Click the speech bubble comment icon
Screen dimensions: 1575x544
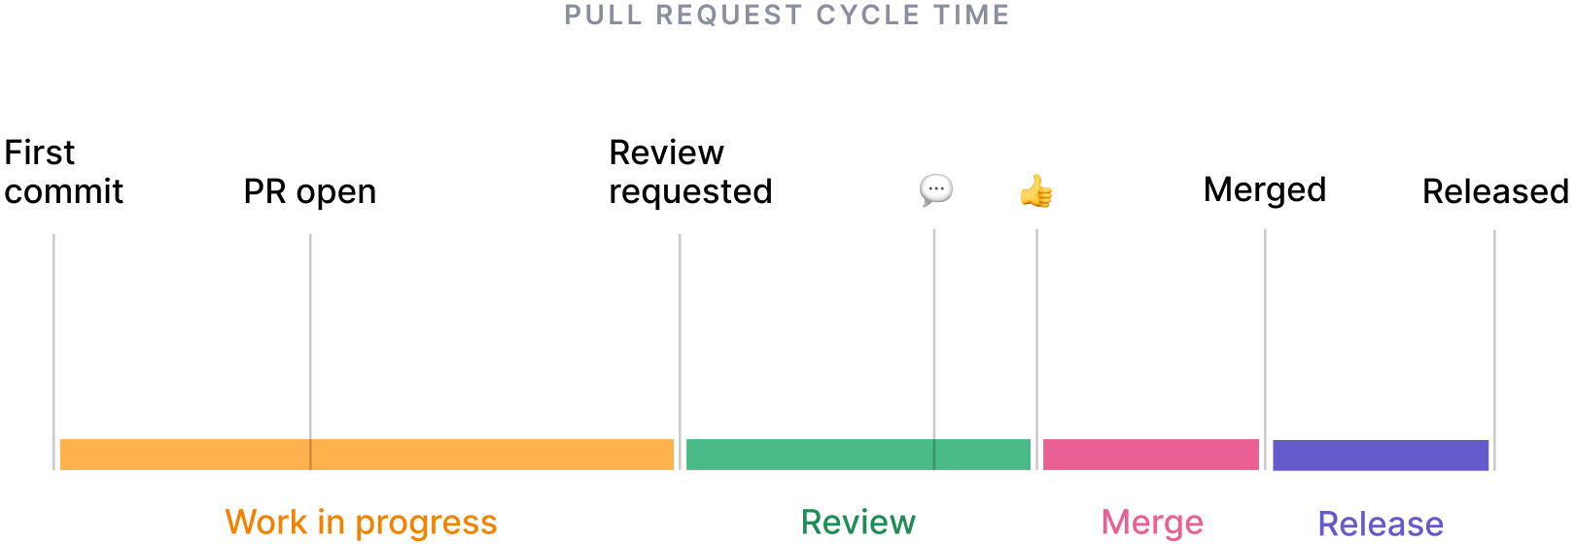pos(936,189)
